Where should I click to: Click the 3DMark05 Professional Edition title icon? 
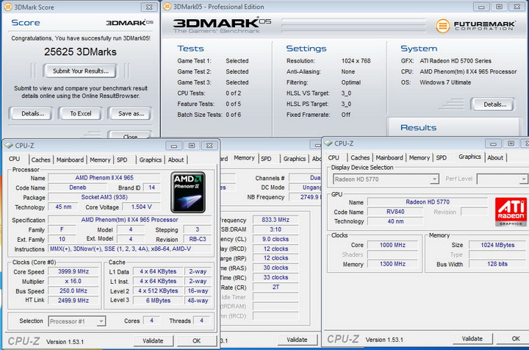(x=167, y=7)
